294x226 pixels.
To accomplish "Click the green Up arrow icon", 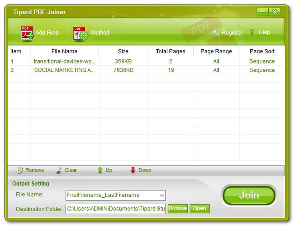I will [100, 170].
